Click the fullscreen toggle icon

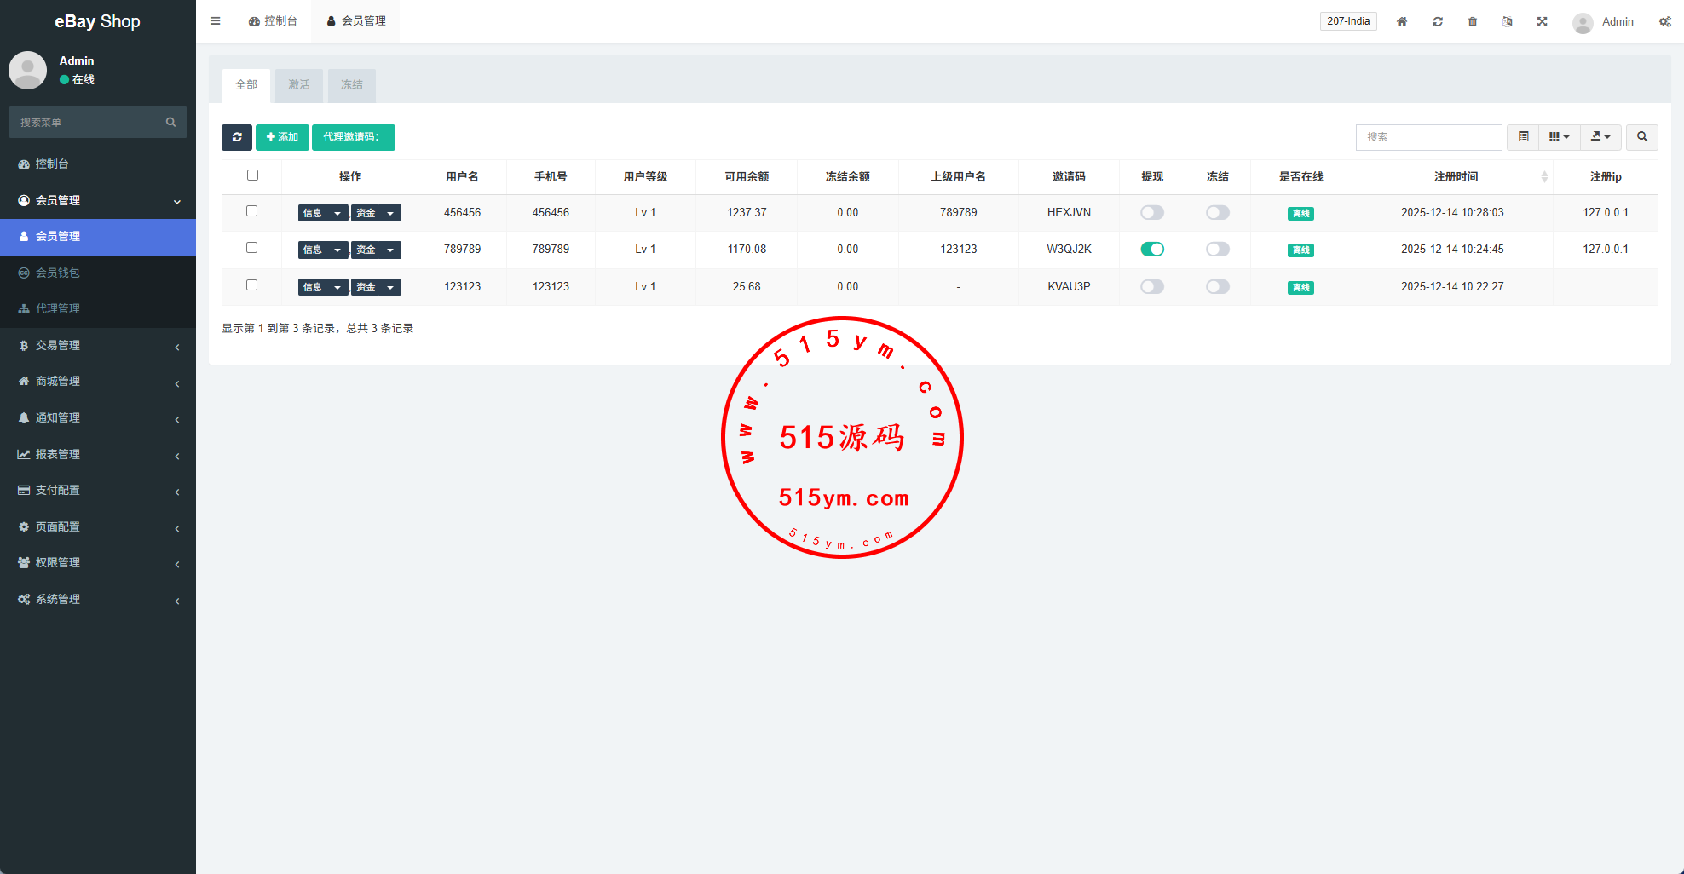(x=1542, y=21)
